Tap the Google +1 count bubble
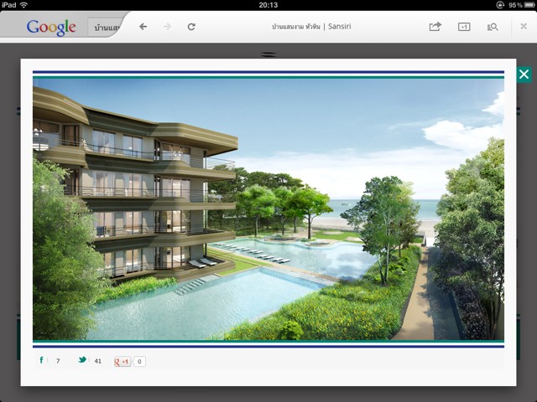The width and height of the screenshot is (537, 402). coord(139,362)
